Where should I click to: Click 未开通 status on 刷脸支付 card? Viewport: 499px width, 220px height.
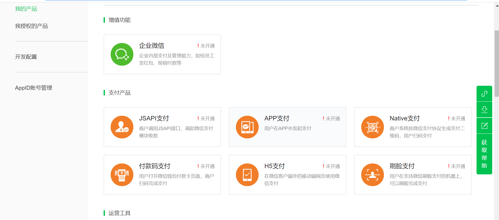coord(456,166)
